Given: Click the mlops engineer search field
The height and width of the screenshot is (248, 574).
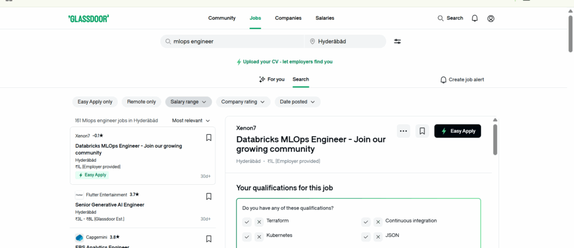Looking at the screenshot, I should (232, 41).
